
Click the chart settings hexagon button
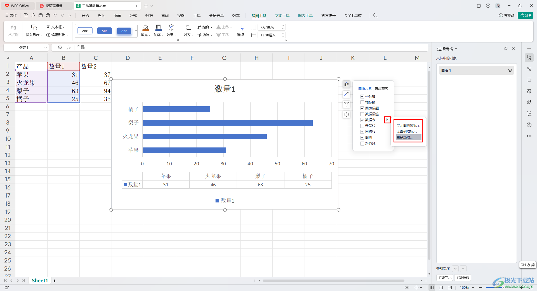347,114
